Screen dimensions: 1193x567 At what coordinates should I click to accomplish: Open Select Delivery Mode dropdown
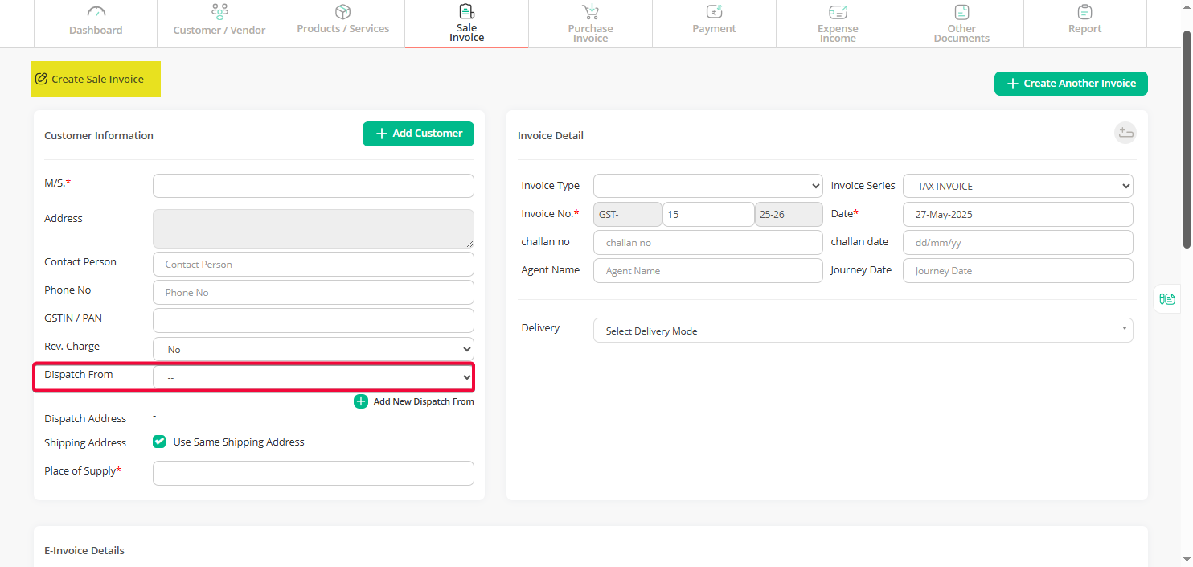(863, 331)
